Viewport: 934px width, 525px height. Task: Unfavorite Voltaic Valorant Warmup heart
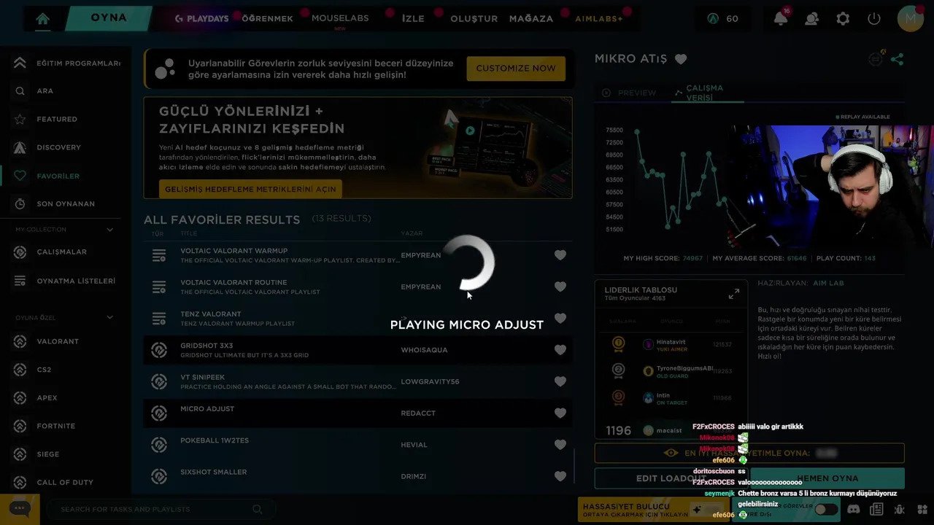click(560, 255)
